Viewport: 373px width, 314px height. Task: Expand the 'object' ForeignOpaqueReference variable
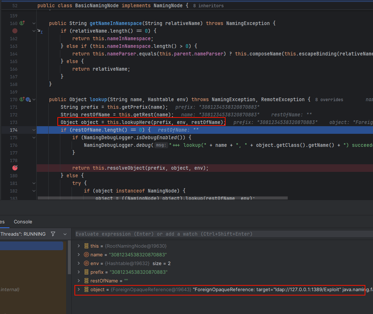point(79,290)
